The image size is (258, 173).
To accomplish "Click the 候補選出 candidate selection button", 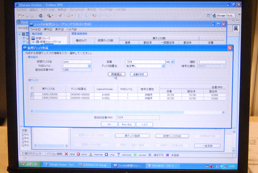I will (x=116, y=74).
